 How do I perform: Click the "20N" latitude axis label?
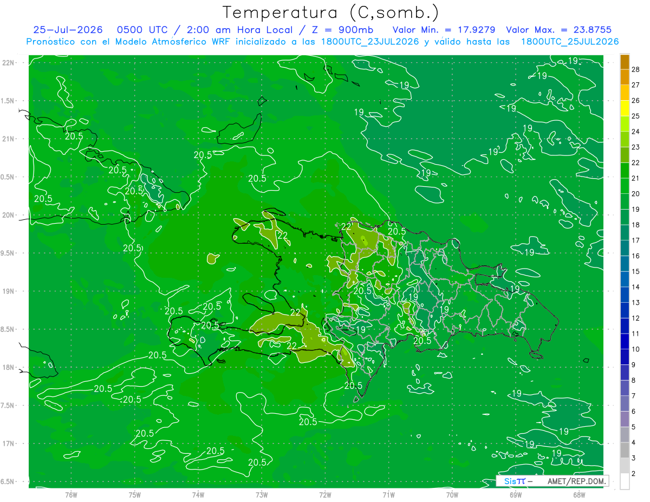click(9, 215)
